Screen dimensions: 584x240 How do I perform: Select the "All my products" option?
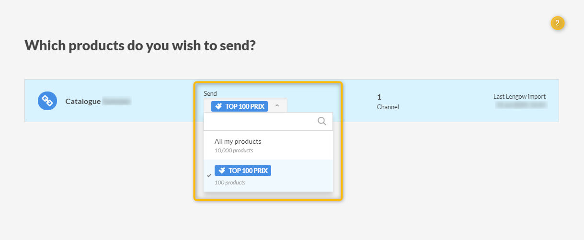pos(238,141)
